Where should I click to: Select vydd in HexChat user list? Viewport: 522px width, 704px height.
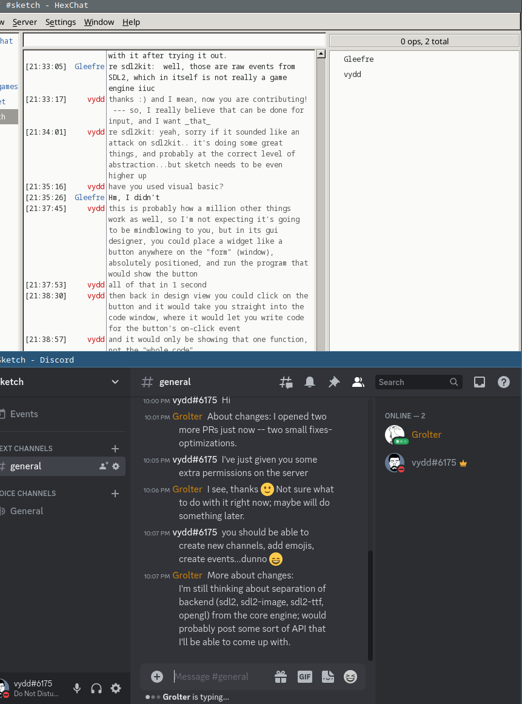352,75
